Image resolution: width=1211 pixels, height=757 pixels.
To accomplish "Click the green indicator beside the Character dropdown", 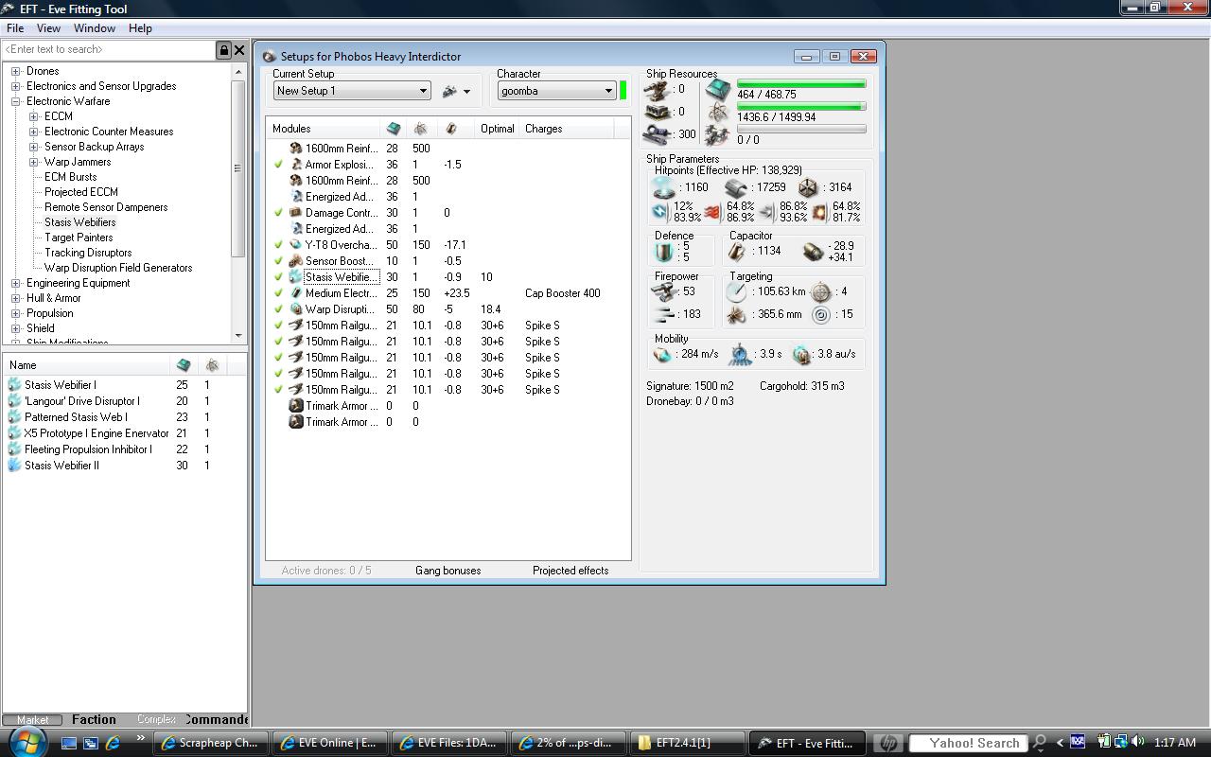I will tap(623, 91).
